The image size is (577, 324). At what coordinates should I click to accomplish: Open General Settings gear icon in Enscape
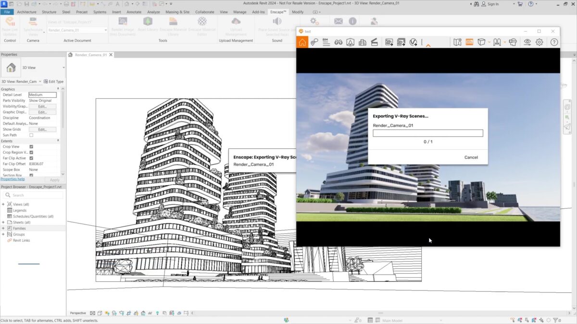point(539,42)
